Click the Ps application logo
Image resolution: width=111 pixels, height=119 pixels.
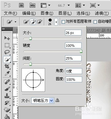point(7,5)
